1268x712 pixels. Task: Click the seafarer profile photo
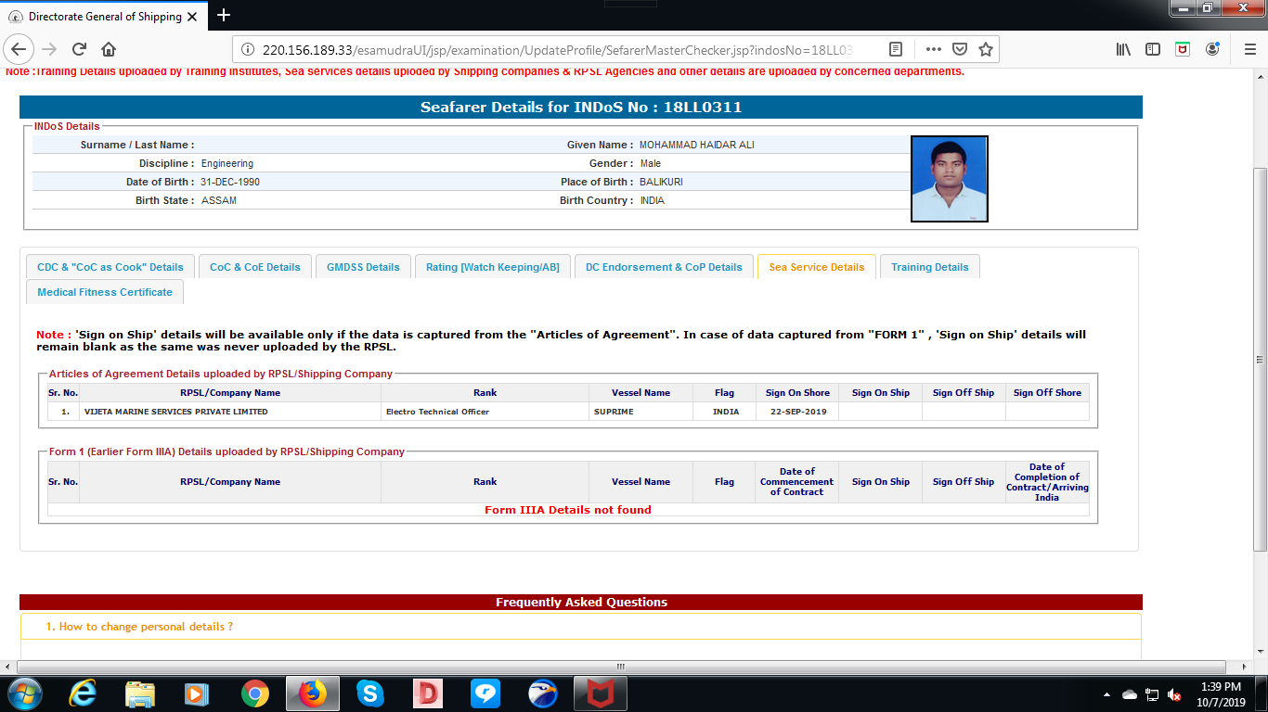click(x=949, y=179)
